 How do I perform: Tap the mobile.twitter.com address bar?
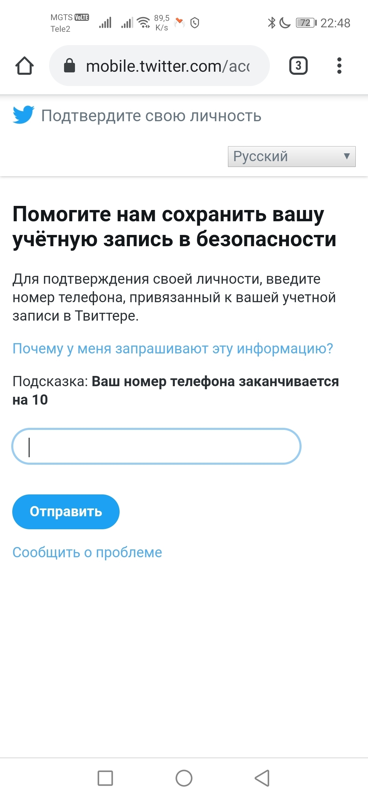(x=159, y=66)
